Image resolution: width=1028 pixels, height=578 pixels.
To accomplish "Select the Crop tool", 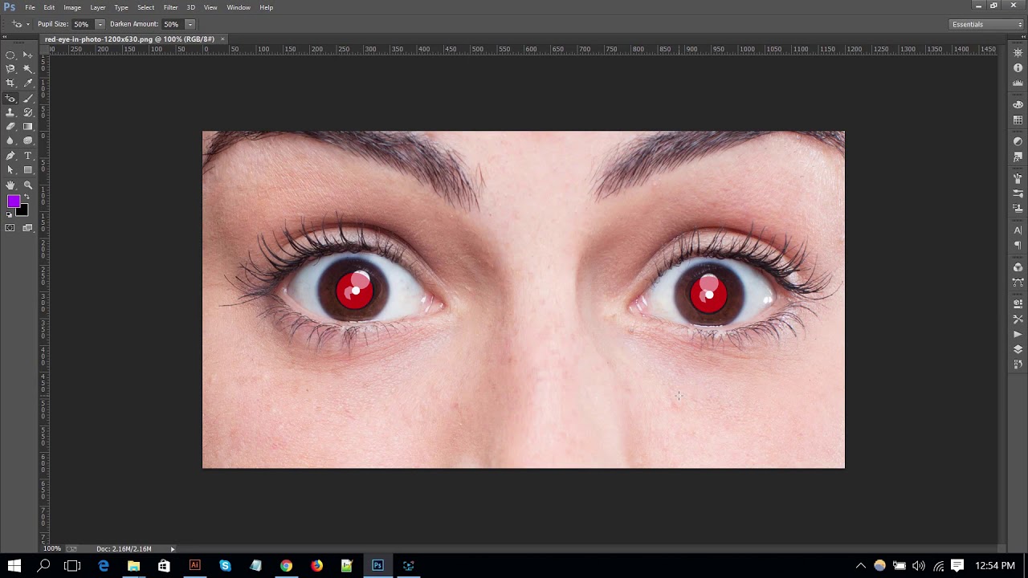I will pos(10,83).
